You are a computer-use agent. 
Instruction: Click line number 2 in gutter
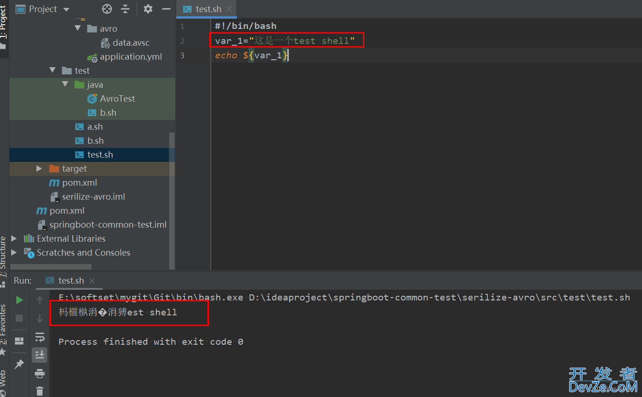click(182, 41)
